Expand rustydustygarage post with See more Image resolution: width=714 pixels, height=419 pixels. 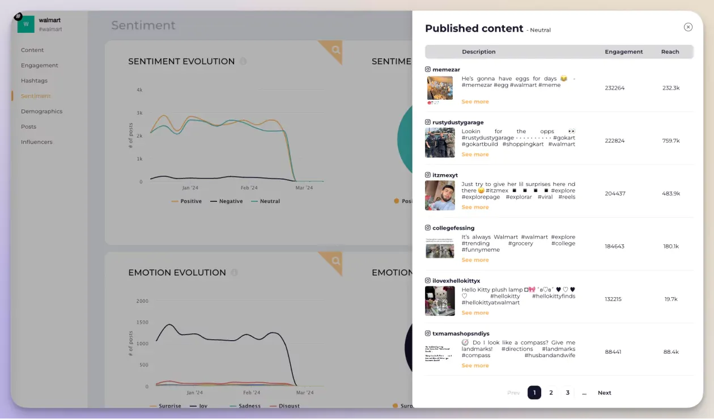[x=475, y=154]
